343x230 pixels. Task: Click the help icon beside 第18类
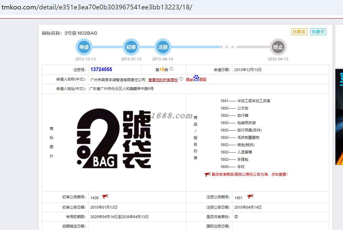(x=171, y=69)
